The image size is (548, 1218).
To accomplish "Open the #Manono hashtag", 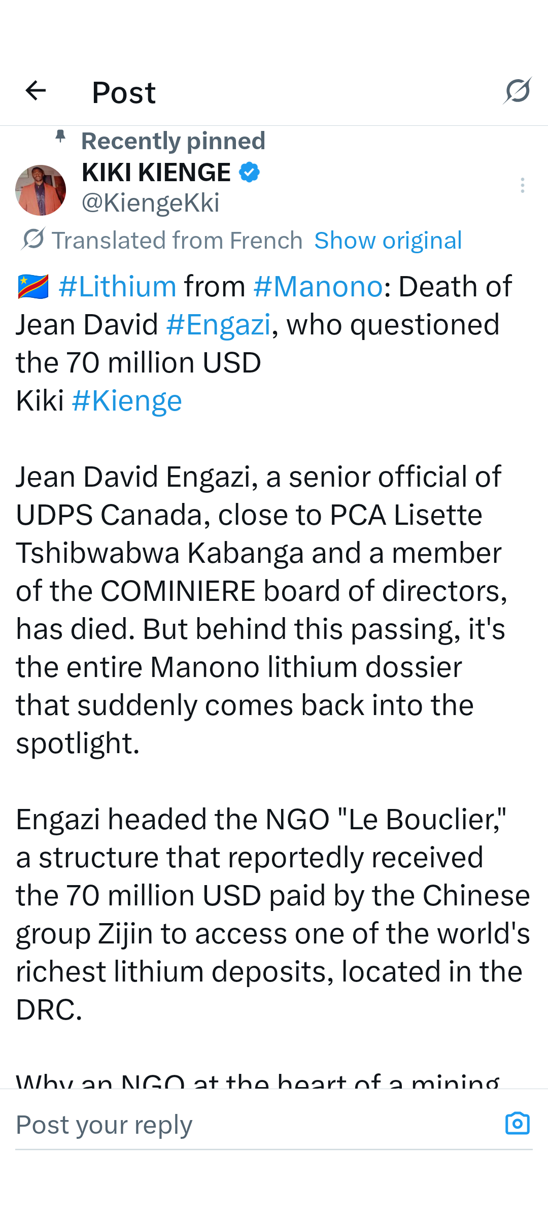I will [318, 287].
